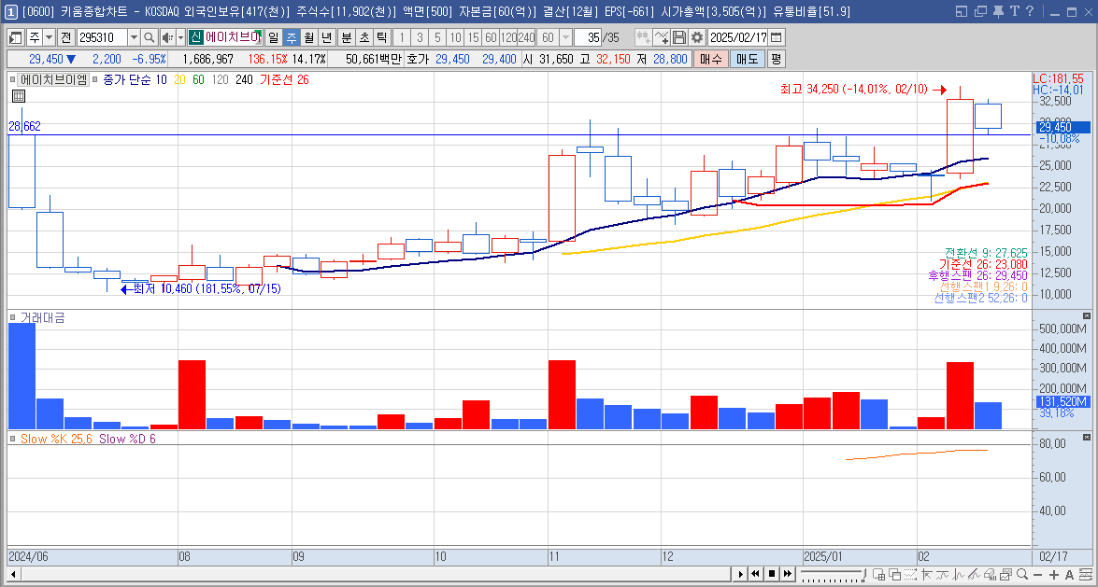Click the pin window icon in title bar
This screenshot has width=1098, height=587.
point(998,11)
